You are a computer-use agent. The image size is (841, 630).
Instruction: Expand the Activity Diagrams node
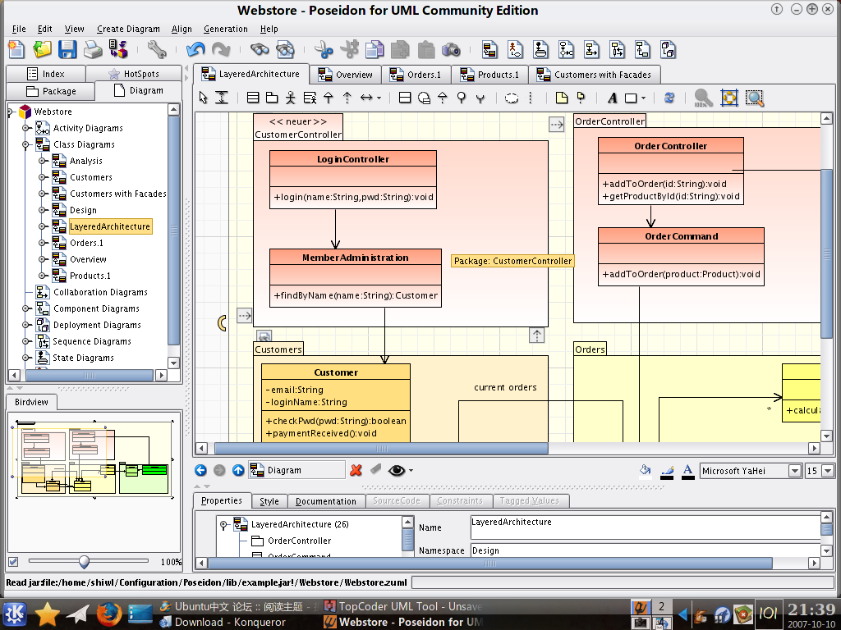(25, 128)
